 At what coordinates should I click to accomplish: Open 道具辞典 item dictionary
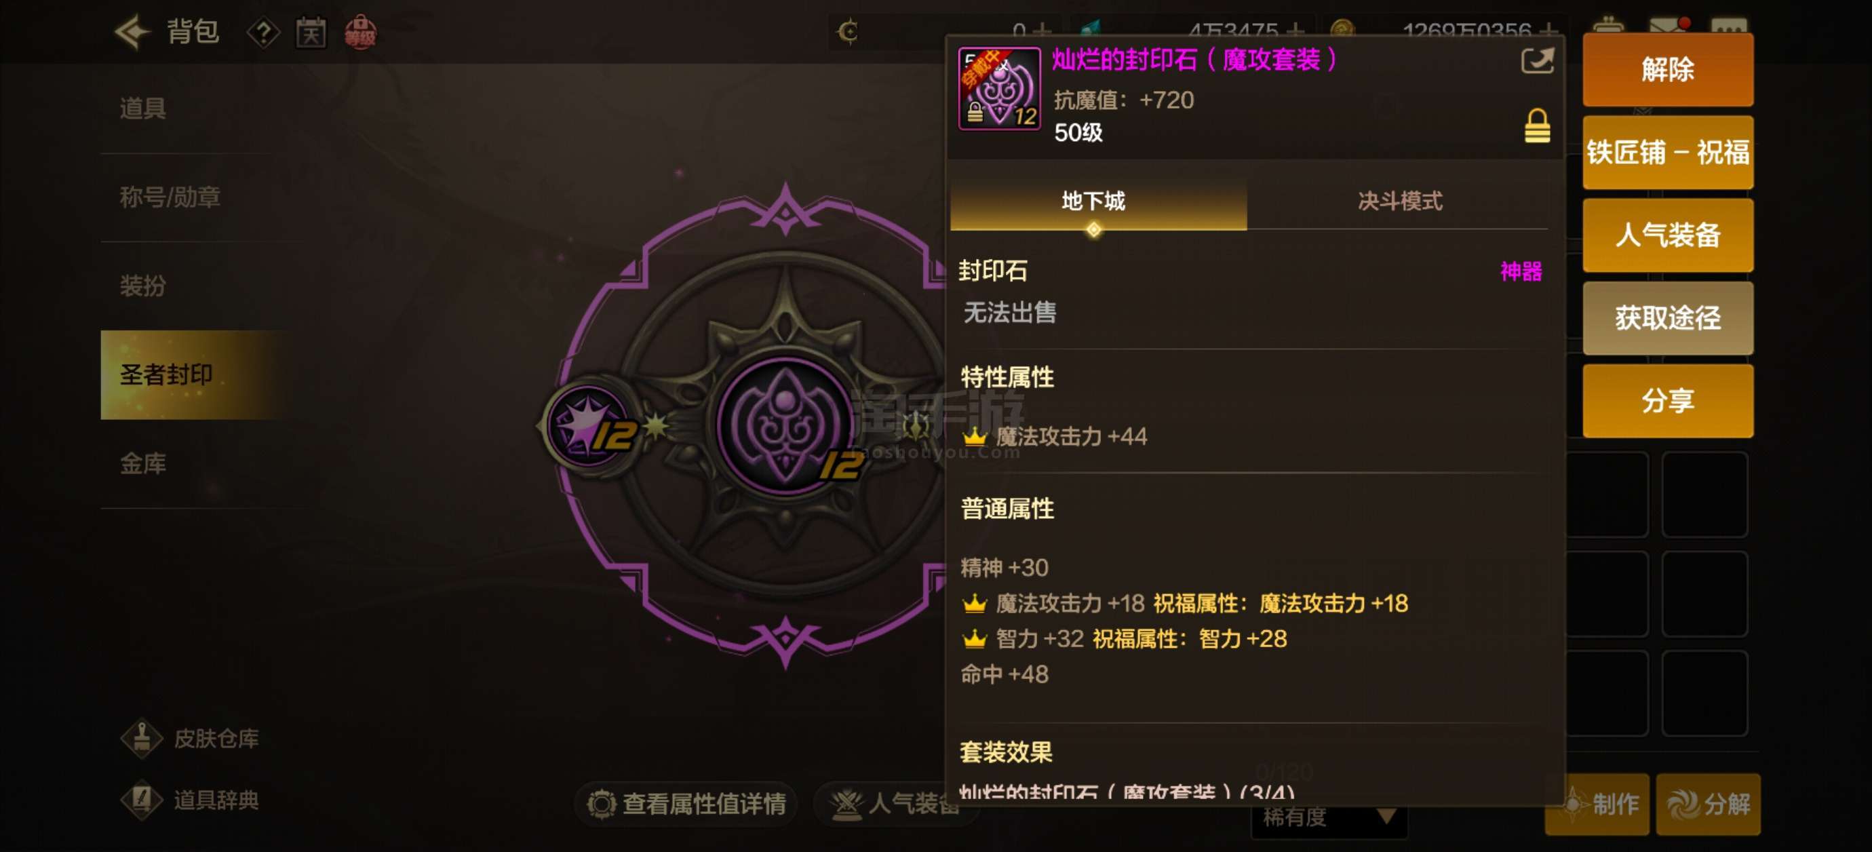click(x=191, y=800)
